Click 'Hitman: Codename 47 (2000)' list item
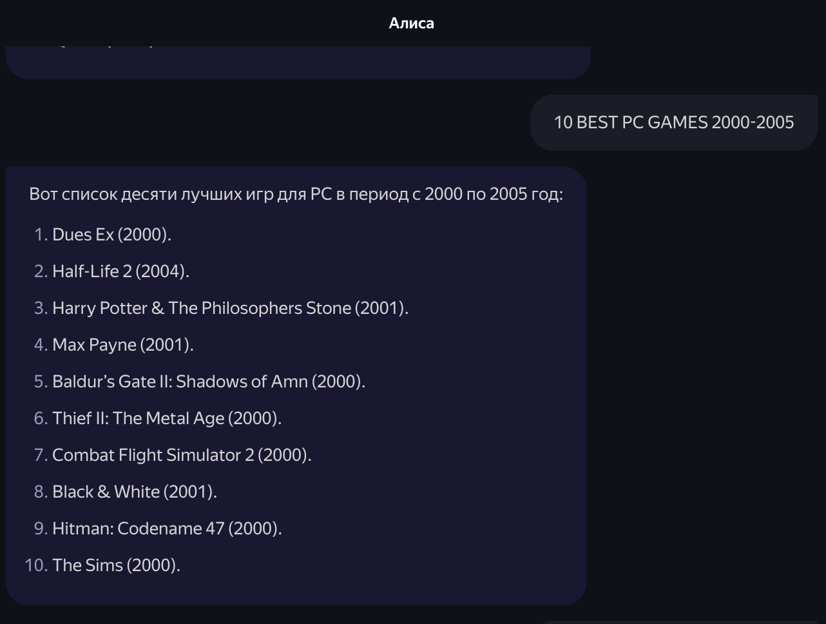826x624 pixels. (x=166, y=529)
